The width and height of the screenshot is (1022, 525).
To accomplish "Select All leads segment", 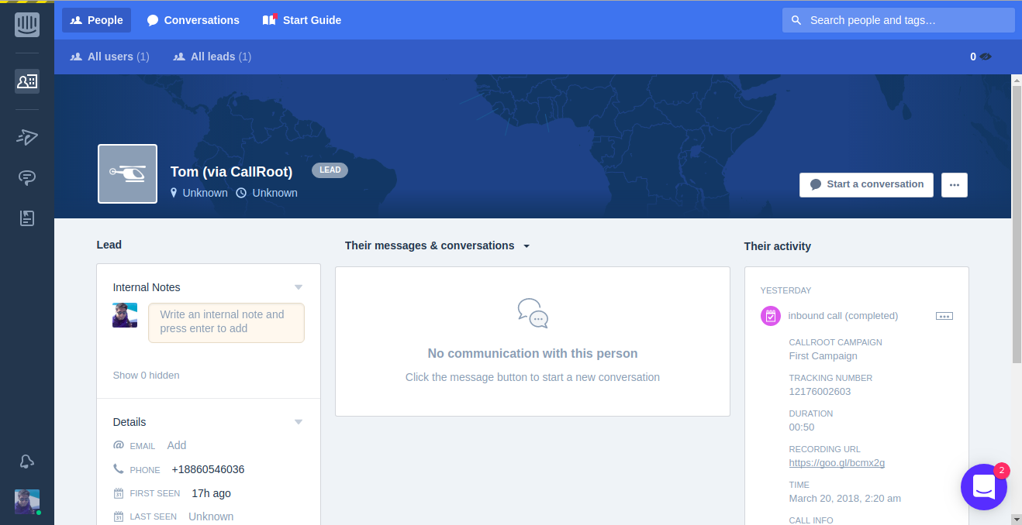I will point(212,57).
